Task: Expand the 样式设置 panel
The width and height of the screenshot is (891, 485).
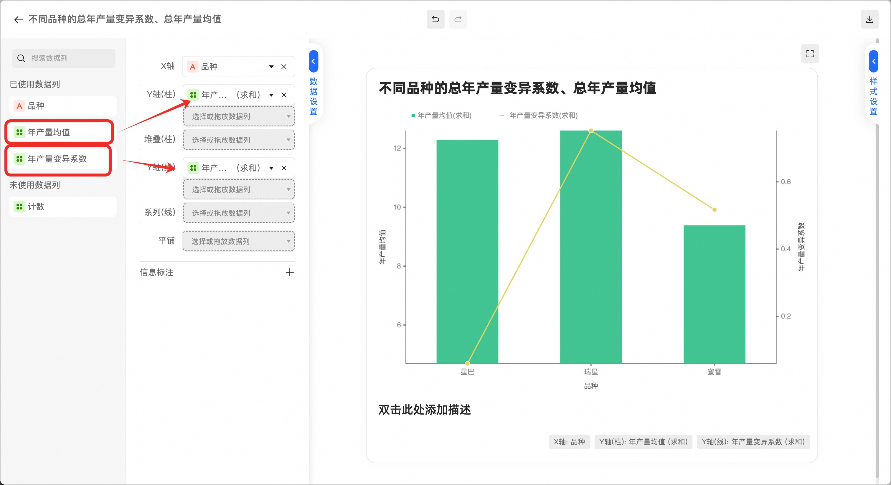Action: [x=873, y=61]
